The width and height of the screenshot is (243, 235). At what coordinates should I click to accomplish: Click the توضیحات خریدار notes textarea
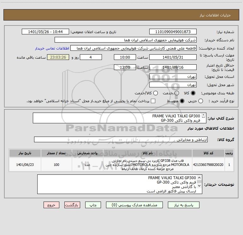coord(120,184)
